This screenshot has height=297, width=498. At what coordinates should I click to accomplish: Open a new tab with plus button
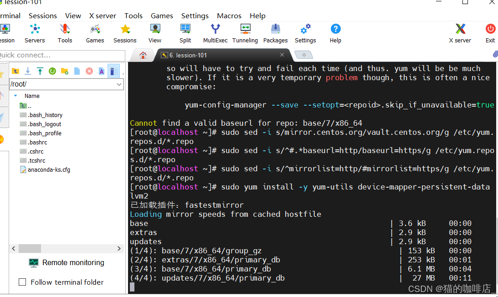[x=303, y=55]
